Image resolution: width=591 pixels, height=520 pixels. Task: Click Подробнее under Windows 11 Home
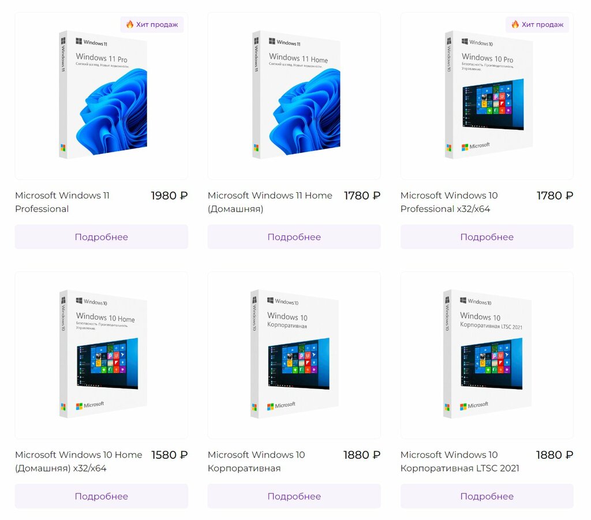(294, 237)
